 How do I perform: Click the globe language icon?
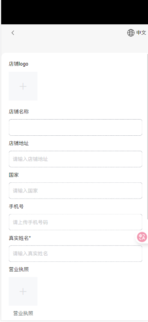click(131, 33)
